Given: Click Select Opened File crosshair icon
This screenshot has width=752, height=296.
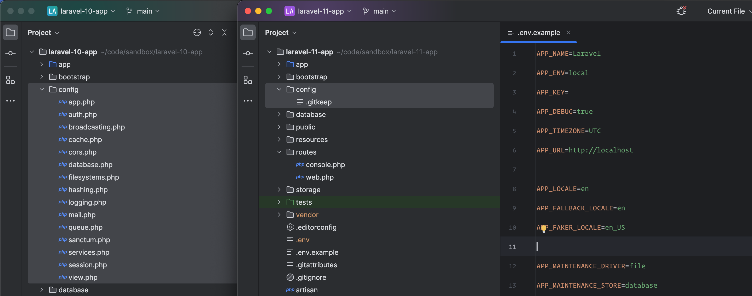Looking at the screenshot, I should 197,32.
